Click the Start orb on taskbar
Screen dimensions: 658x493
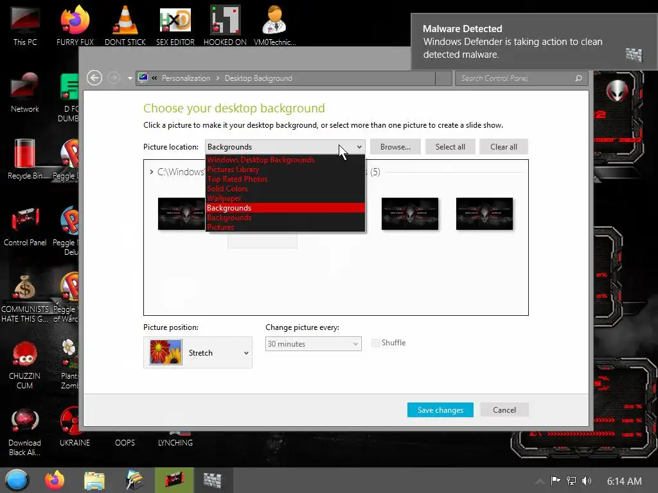[x=17, y=480]
